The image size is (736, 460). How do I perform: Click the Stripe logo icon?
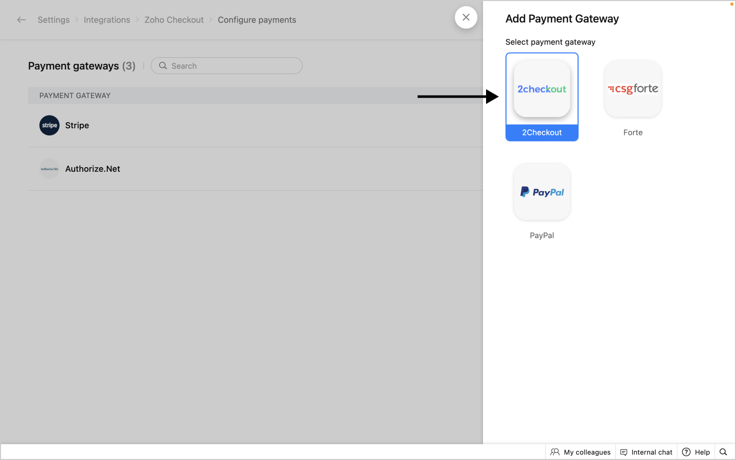click(x=50, y=125)
